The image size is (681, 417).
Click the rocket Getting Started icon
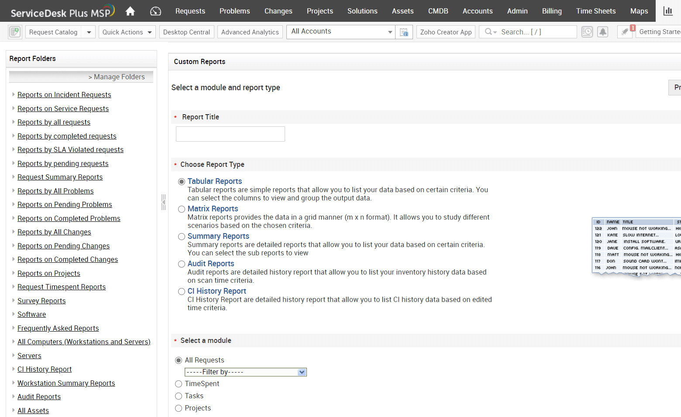(x=625, y=32)
